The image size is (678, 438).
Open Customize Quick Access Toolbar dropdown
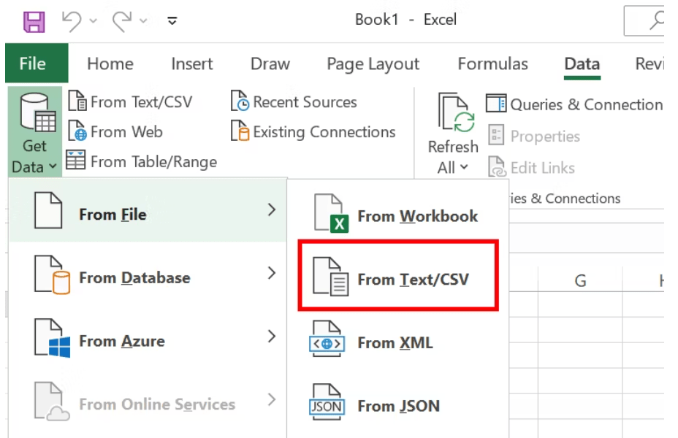tap(172, 20)
